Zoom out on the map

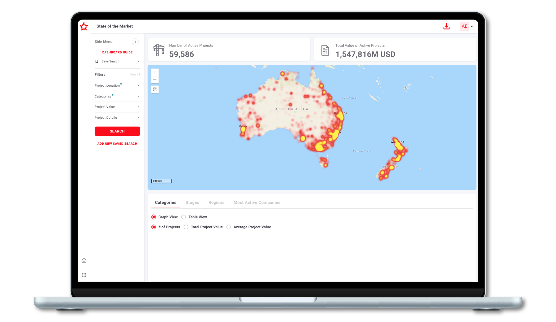pyautogui.click(x=155, y=79)
